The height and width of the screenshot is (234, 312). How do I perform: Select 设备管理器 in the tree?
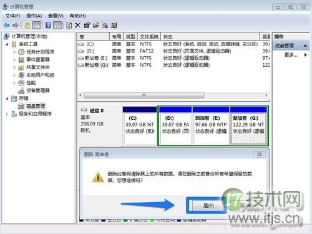(x=38, y=90)
